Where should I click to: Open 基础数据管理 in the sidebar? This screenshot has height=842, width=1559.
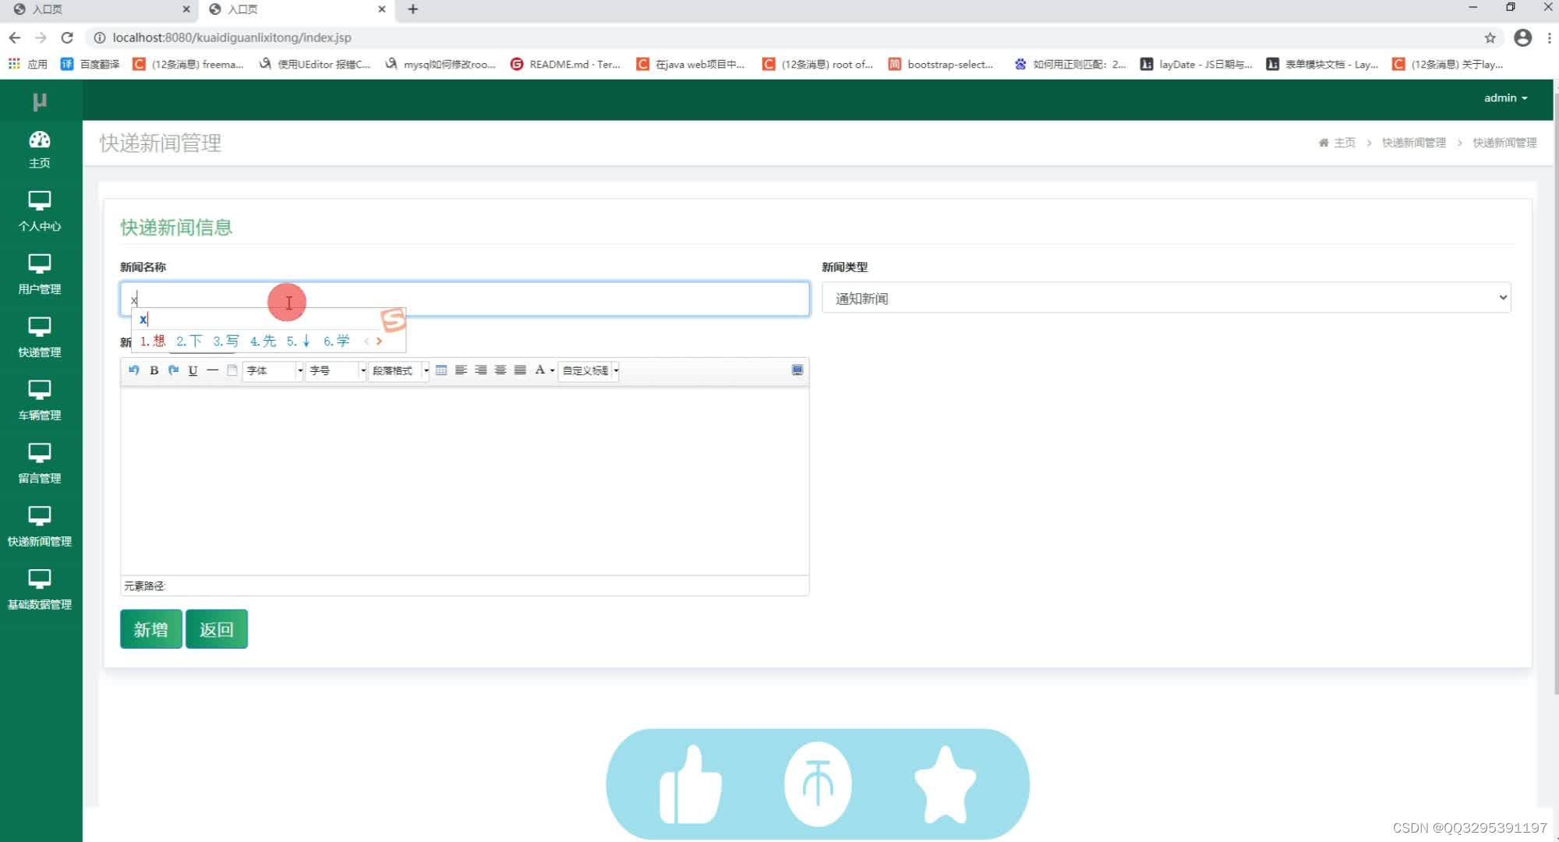click(40, 590)
